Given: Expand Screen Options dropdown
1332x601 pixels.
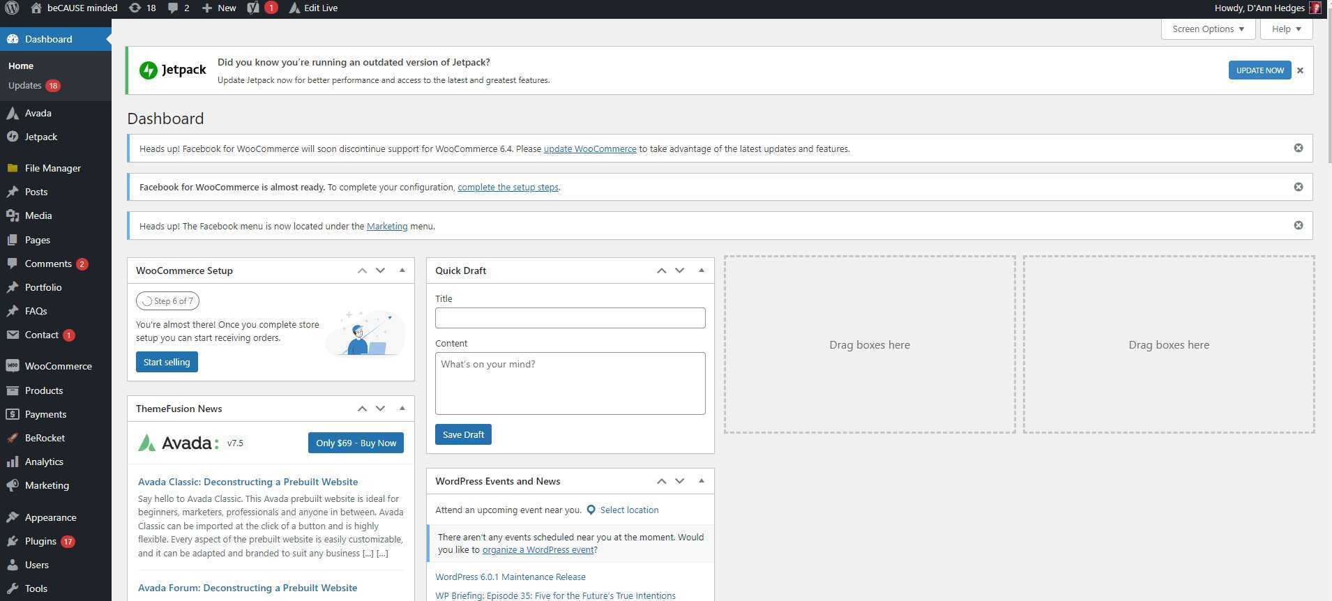Looking at the screenshot, I should click(x=1208, y=29).
